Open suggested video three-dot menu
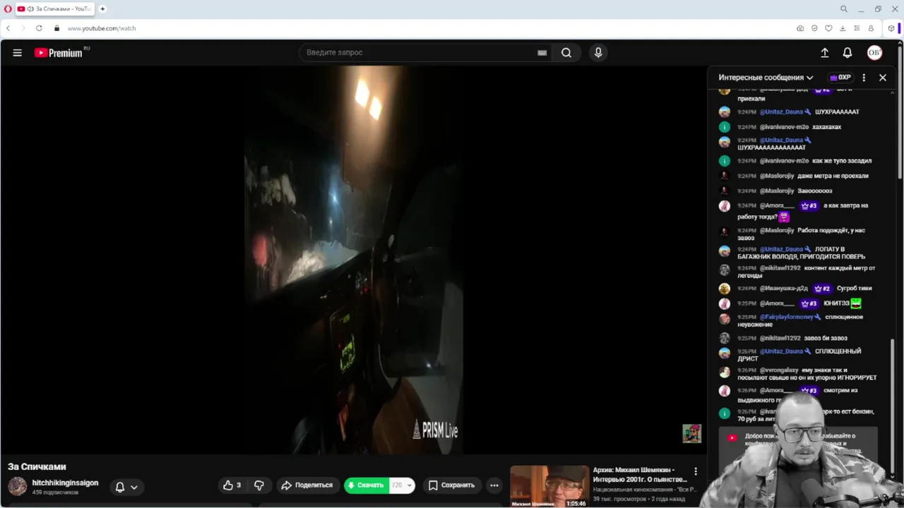The height and width of the screenshot is (508, 904). pos(696,471)
